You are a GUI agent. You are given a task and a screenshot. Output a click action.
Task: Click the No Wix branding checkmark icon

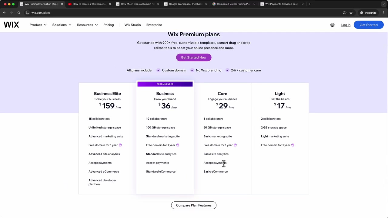coord(192,70)
